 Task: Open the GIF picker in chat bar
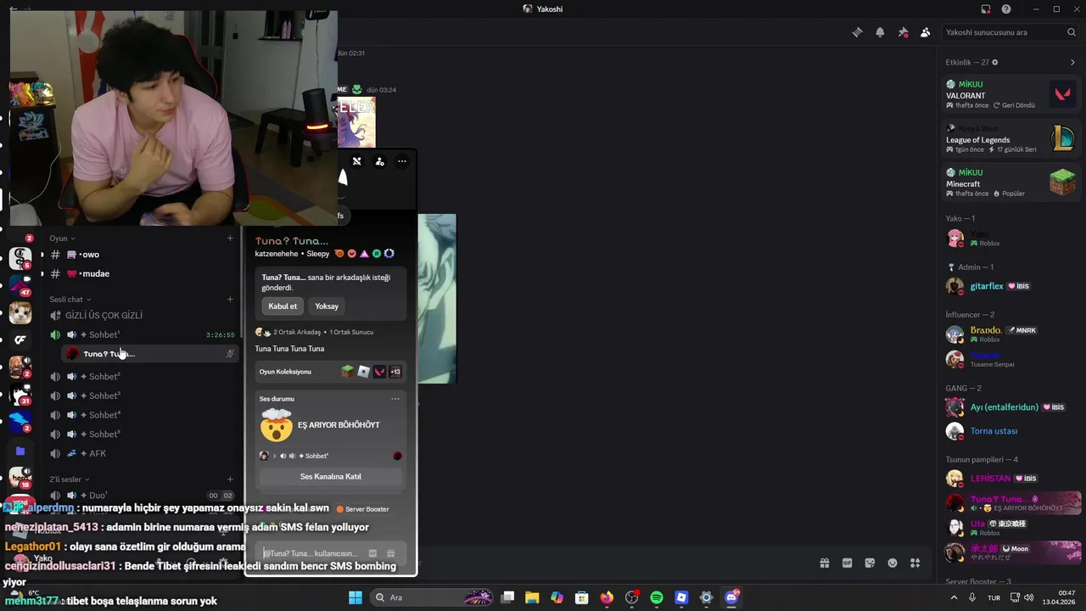click(x=847, y=563)
